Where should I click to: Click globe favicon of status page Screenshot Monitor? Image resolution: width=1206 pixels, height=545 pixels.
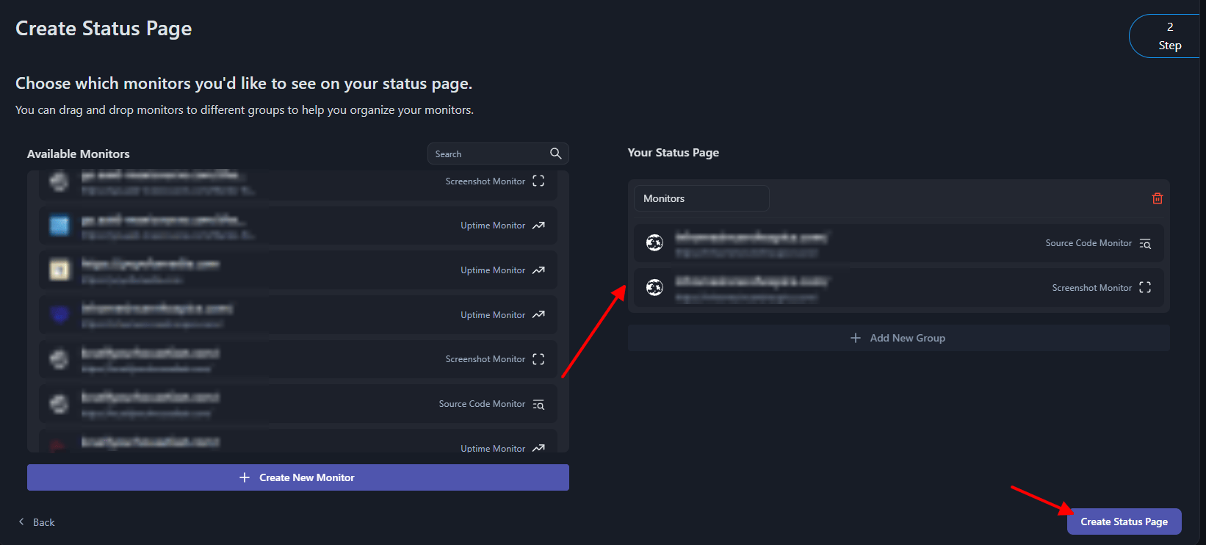coord(654,287)
